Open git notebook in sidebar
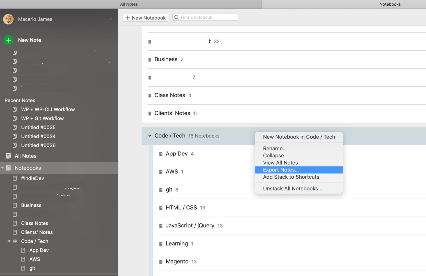The width and height of the screenshot is (426, 276). click(32, 268)
